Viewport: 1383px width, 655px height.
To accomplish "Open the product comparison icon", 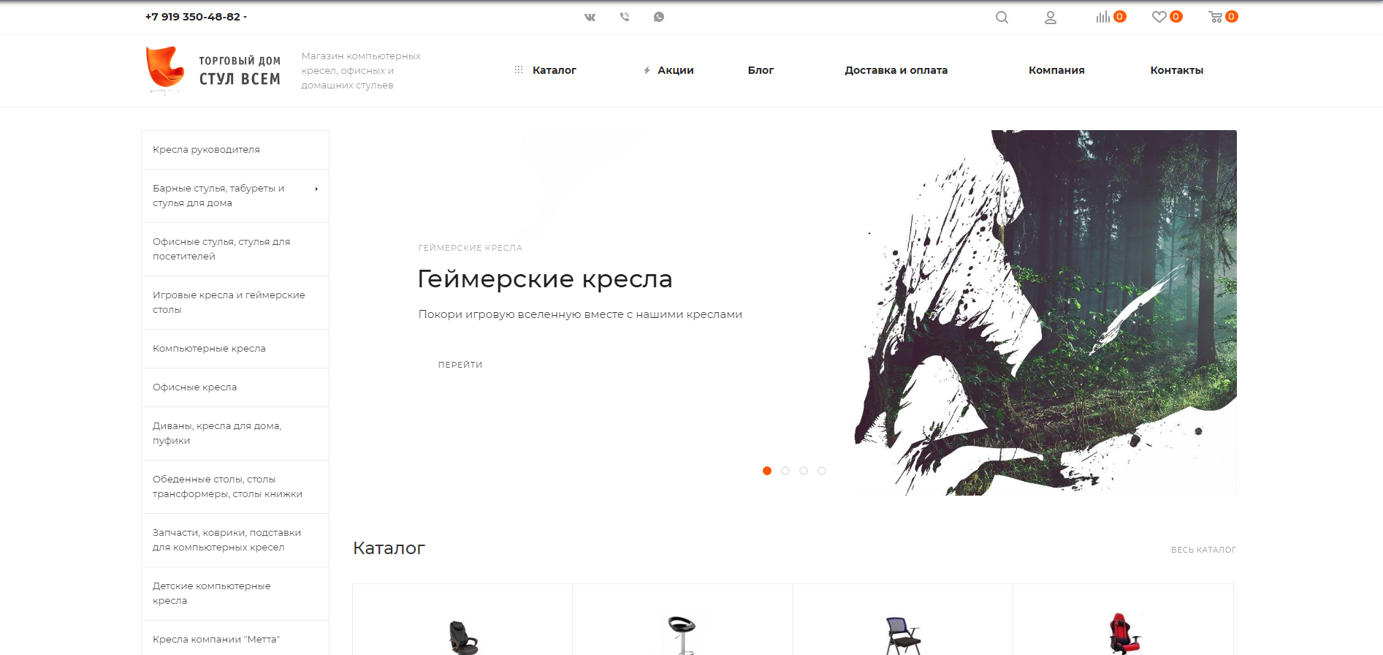I will point(1102,17).
